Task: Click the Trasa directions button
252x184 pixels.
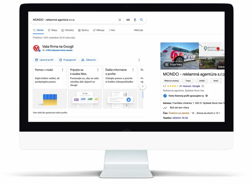Action: tap(188, 81)
